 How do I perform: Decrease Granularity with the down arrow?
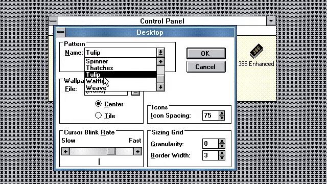click(x=222, y=146)
